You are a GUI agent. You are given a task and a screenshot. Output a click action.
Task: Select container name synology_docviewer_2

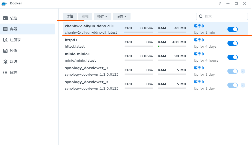[87, 82]
